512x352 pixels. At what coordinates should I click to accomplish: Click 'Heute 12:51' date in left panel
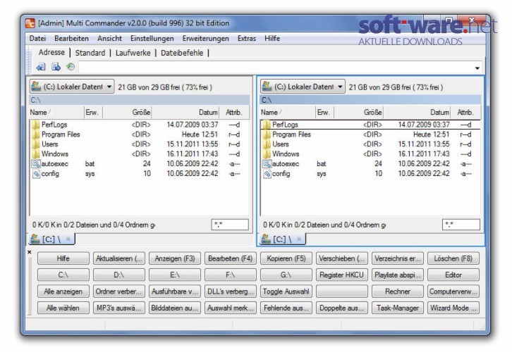(x=200, y=134)
